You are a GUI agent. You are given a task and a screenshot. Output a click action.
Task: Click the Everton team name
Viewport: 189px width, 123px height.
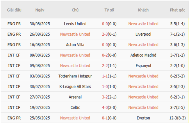click(x=143, y=118)
